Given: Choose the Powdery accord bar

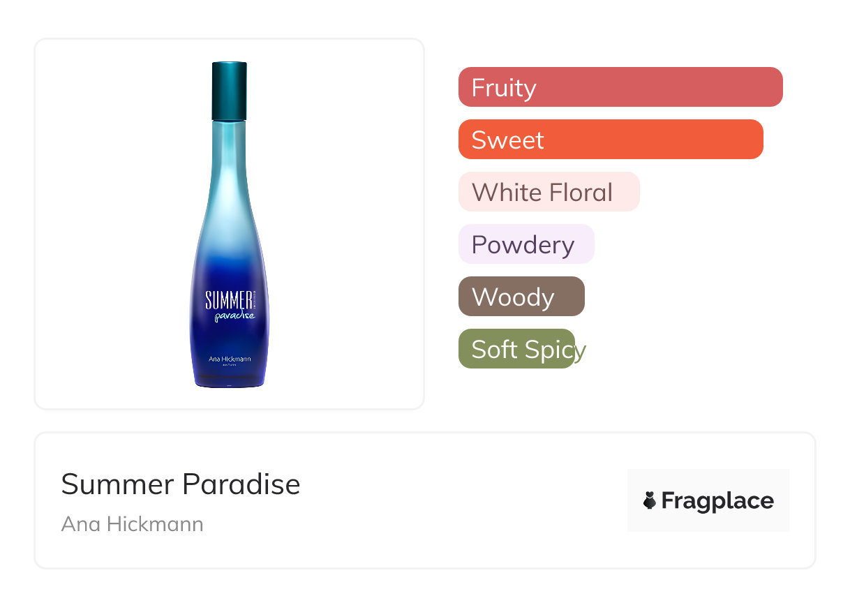Looking at the screenshot, I should (525, 244).
